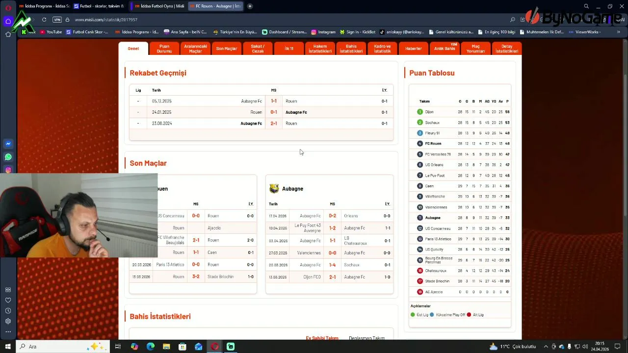The width and height of the screenshot is (628, 353).
Task: Click the Deplasman Takım label
Action: coord(367,338)
